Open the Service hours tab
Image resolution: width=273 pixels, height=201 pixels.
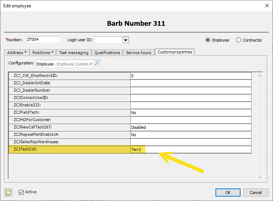[x=139, y=53]
